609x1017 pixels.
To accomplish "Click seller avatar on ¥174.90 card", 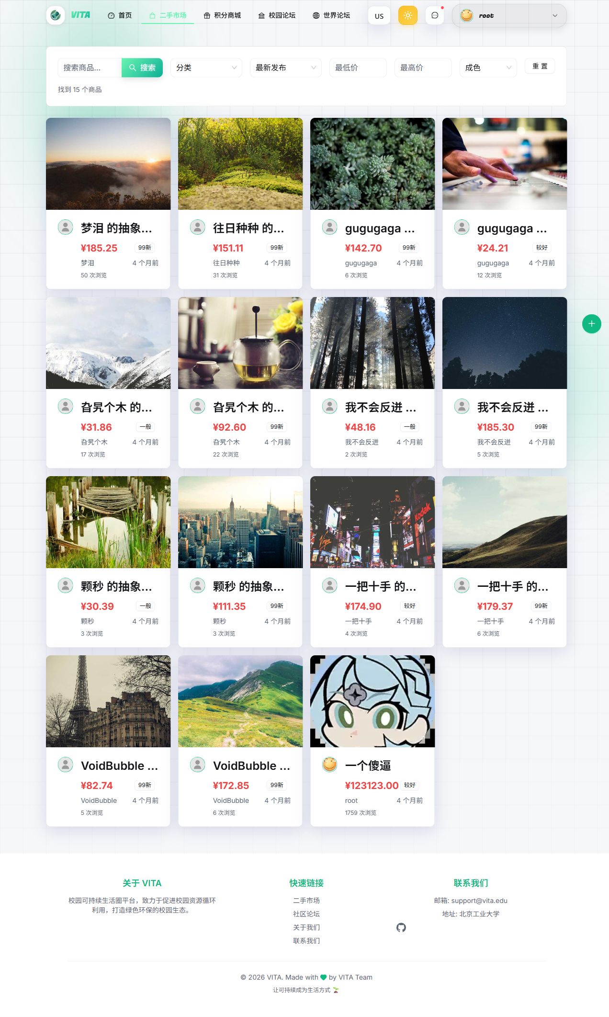I will click(x=330, y=585).
